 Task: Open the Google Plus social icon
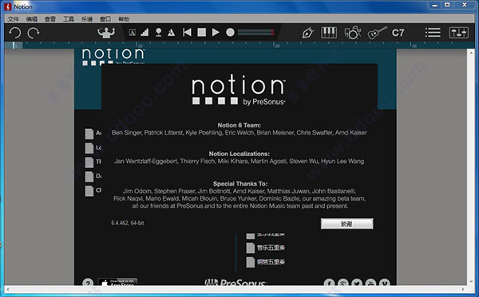342,283
